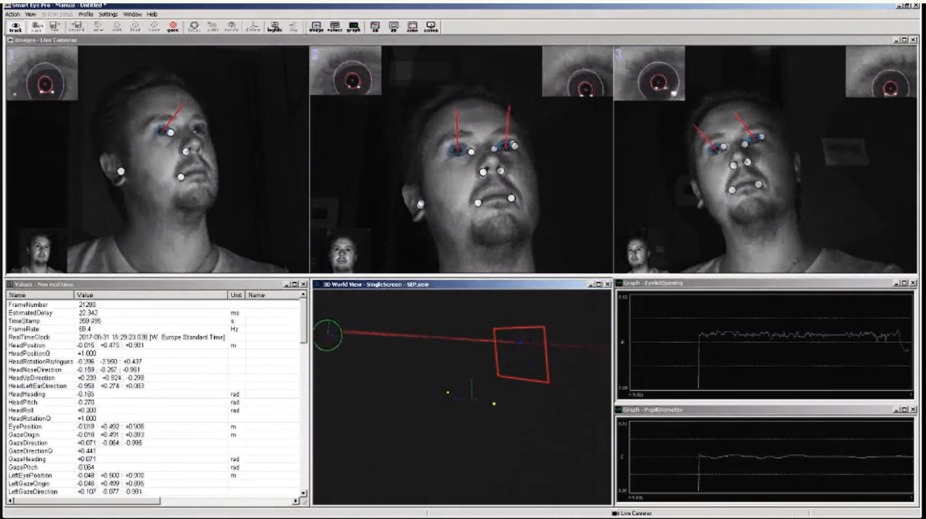Select the GazeDirection row in Values list

[x=27, y=443]
